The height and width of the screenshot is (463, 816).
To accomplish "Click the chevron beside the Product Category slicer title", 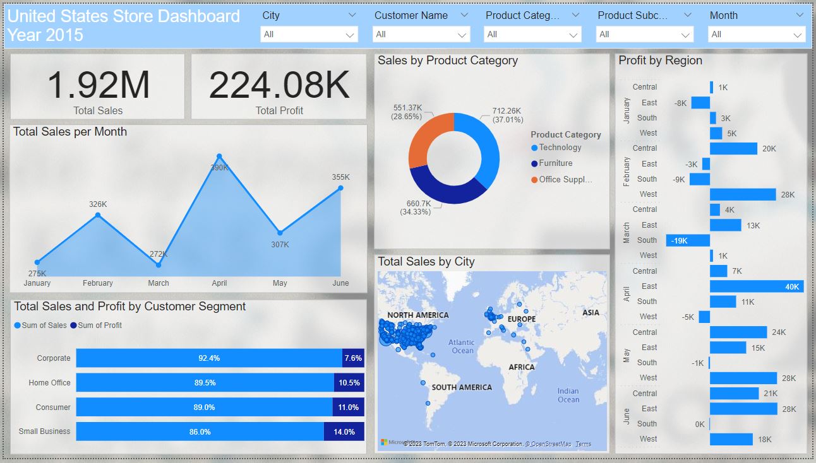I will point(575,15).
